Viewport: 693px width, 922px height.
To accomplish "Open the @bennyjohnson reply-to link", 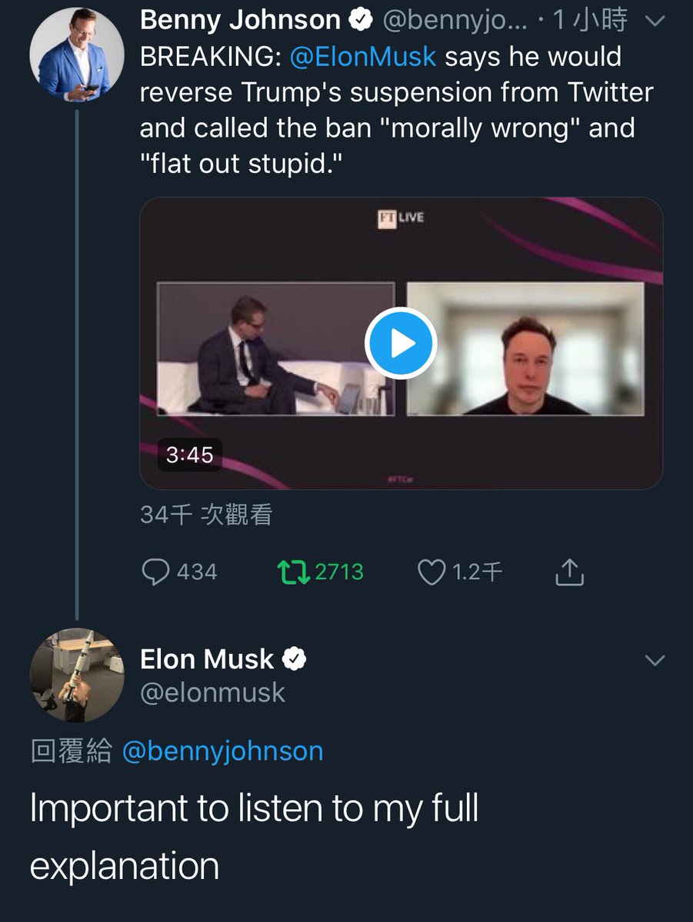I will [222, 751].
